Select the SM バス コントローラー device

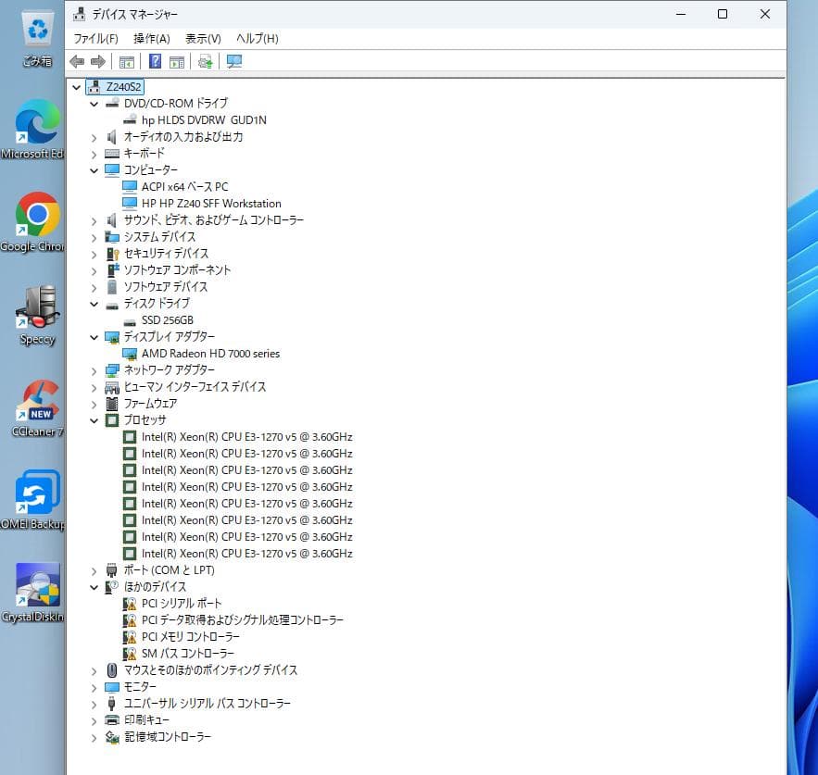click(187, 654)
